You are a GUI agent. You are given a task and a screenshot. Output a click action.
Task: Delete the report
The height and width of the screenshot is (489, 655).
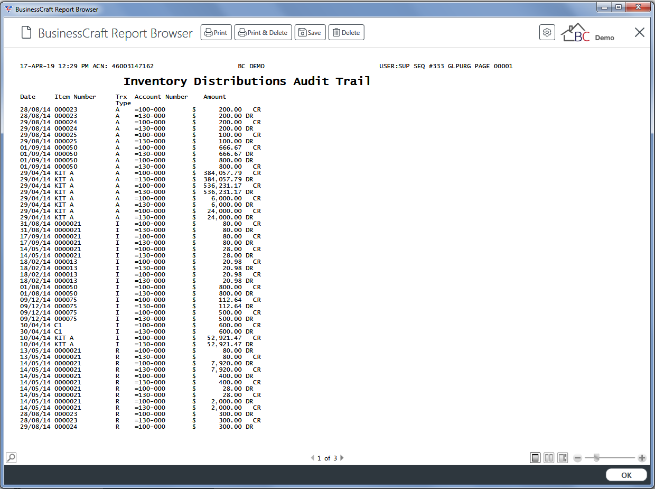pyautogui.click(x=347, y=33)
